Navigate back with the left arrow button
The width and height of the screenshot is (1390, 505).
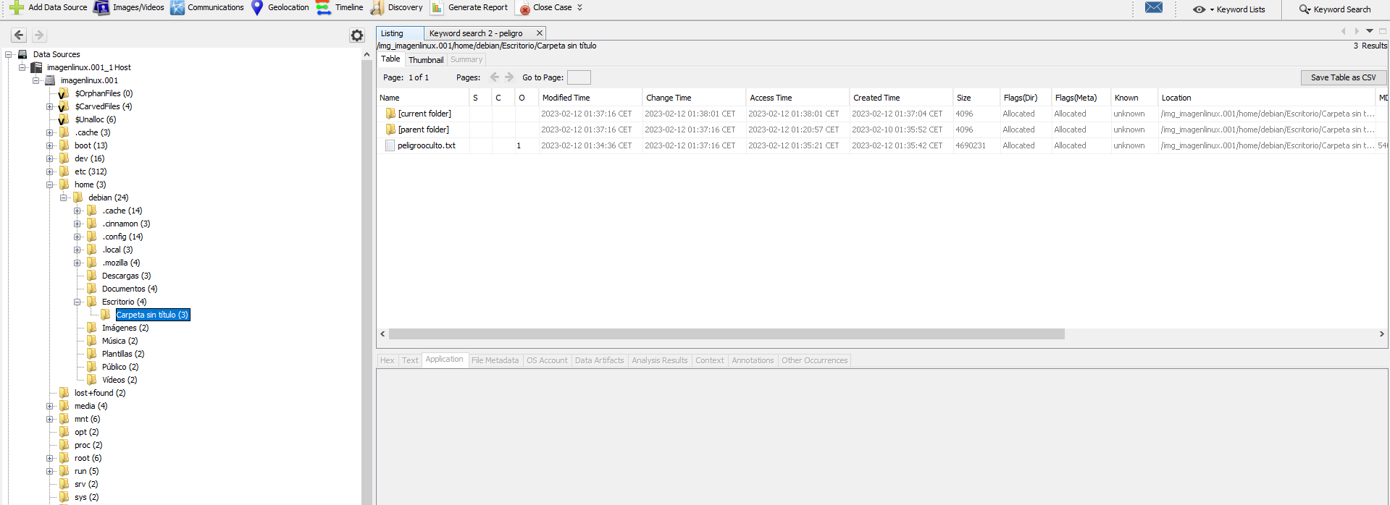coord(20,35)
